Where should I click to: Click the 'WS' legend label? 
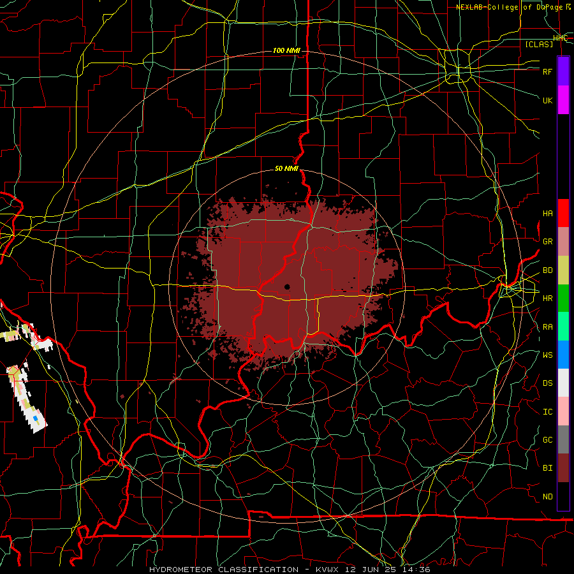point(547,355)
